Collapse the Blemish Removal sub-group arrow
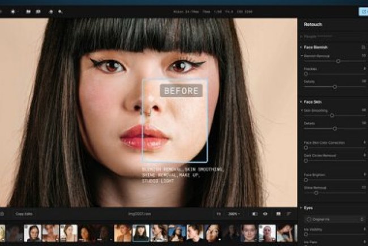 tap(302, 56)
